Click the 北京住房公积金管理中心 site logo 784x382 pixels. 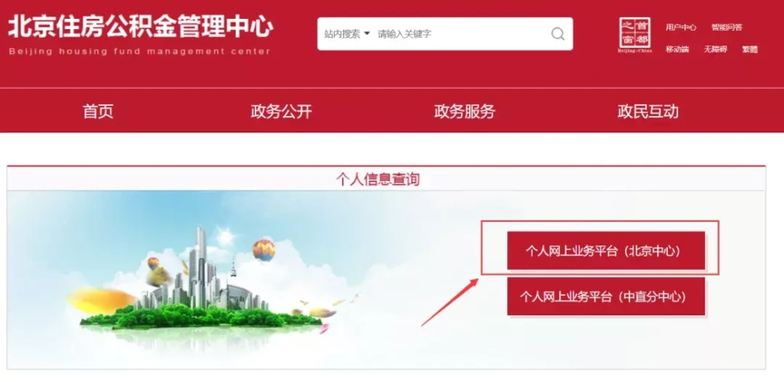140,27
